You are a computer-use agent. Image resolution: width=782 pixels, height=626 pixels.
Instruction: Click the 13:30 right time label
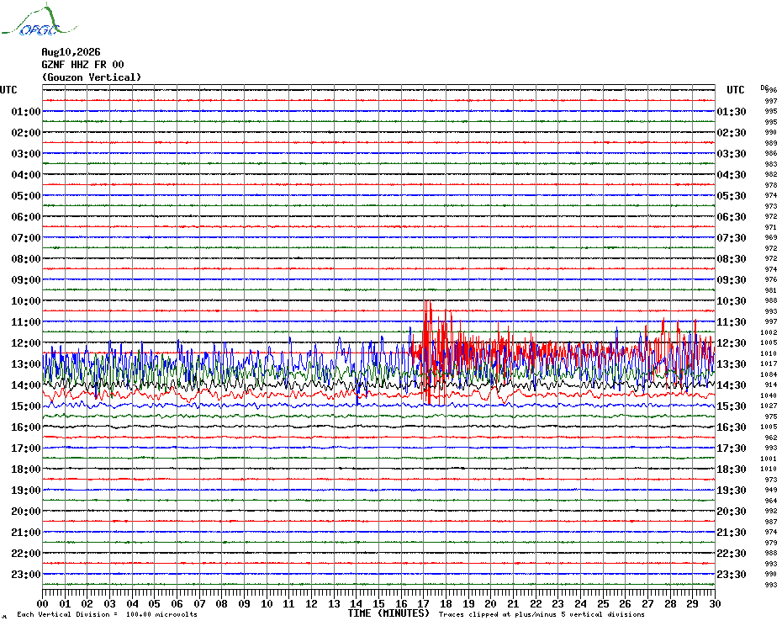(x=732, y=364)
